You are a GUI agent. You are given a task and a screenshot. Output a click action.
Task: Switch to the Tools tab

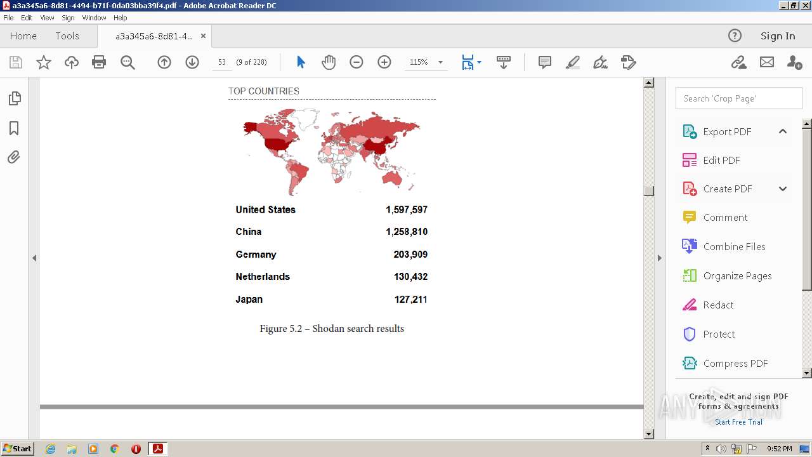[67, 36]
